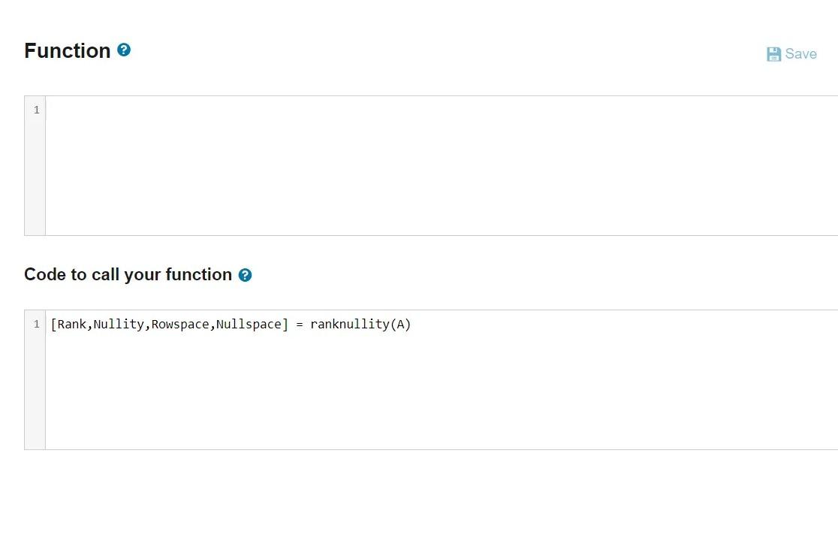Click the floppy disk Save icon
The width and height of the screenshot is (838, 541).
[x=773, y=53]
